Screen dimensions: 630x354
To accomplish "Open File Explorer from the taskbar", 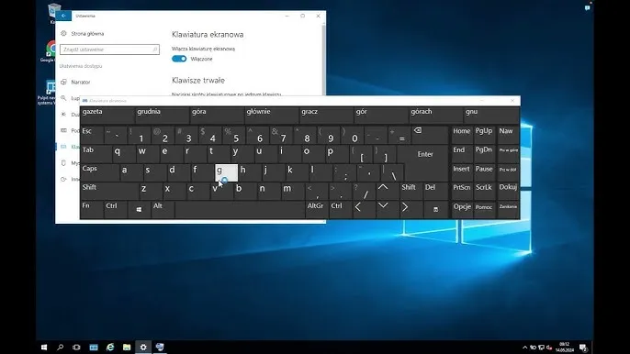I will pyautogui.click(x=127, y=347).
